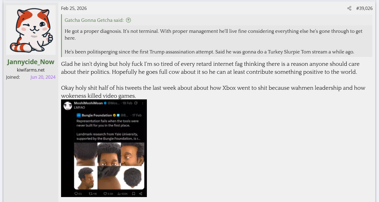Click the reply bubble icon showing 63
Viewport: 379px width, 202px height.
(76, 194)
